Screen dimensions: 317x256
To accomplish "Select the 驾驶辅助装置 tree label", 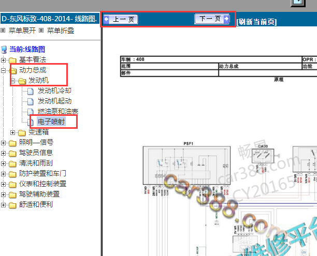I will pyautogui.click(x=39, y=194).
